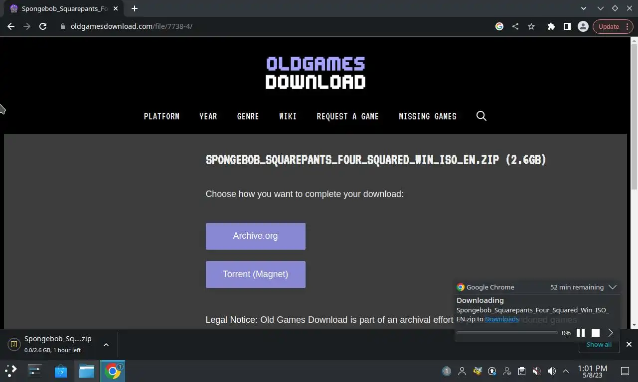Go to REQUEST A GAME
The width and height of the screenshot is (638, 382).
tap(347, 116)
